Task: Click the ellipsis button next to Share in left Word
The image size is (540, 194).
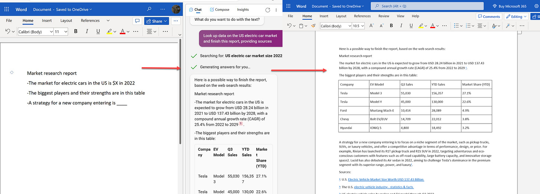Action: coord(176,21)
